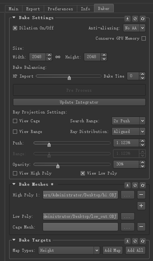Add another high poly mesh with plus button

pyautogui.click(x=141, y=206)
